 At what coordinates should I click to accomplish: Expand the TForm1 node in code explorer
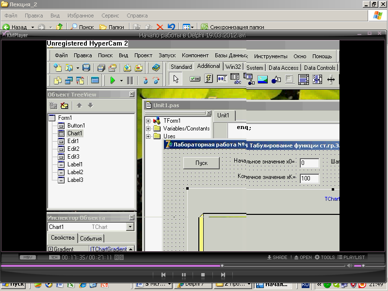(148, 121)
